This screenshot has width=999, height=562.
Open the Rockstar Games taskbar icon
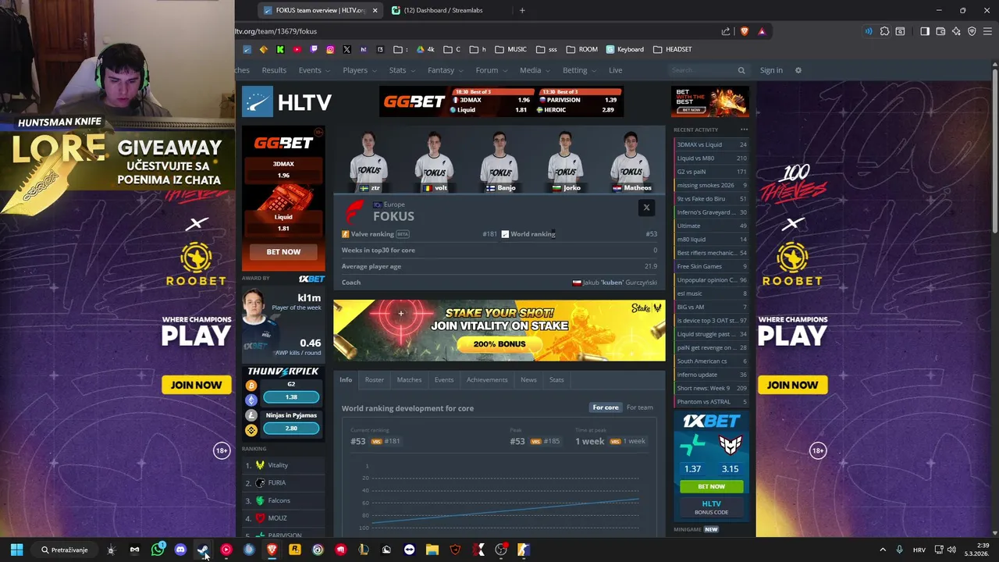(294, 550)
